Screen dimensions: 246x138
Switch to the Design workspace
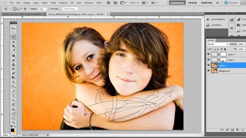point(193,3)
